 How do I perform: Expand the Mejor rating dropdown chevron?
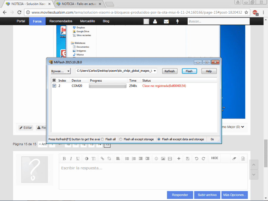coord(243,127)
